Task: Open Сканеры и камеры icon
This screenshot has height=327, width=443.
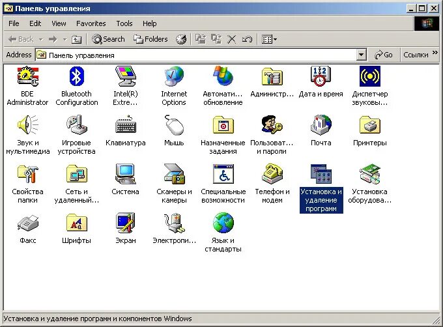Action: coord(174,174)
